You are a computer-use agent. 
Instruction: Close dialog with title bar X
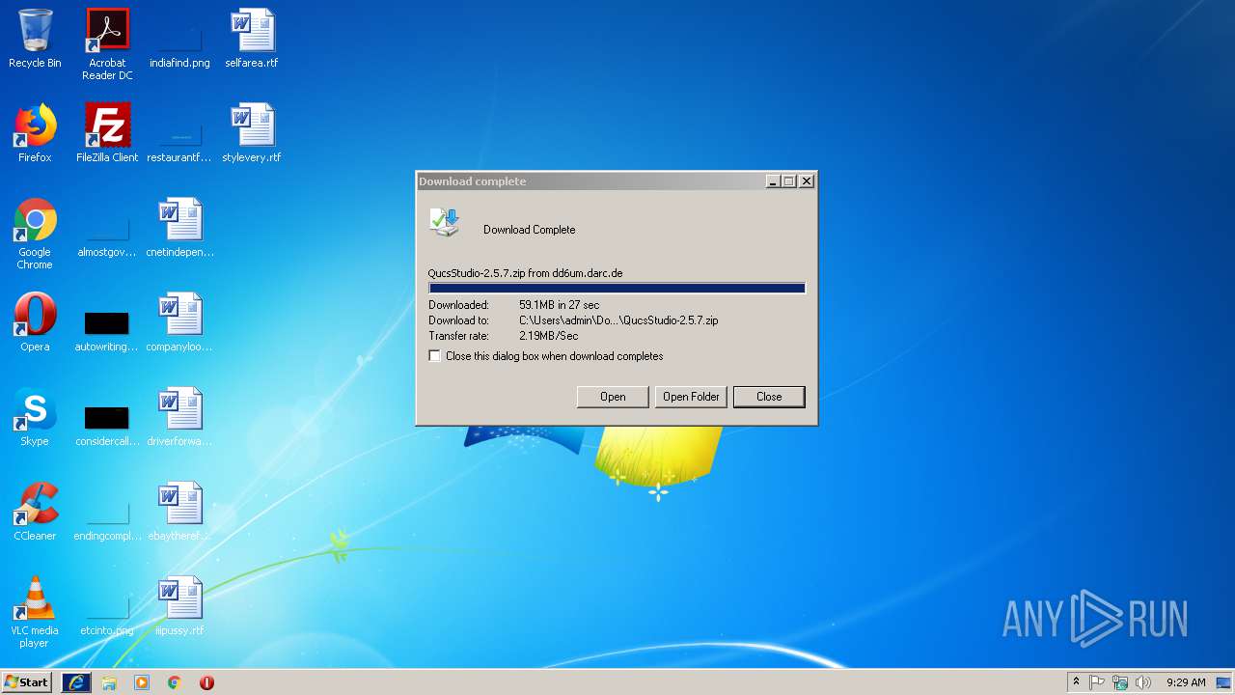click(807, 181)
